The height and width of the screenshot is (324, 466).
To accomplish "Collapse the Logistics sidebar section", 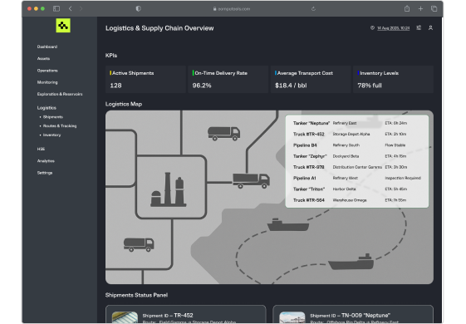I will point(47,108).
